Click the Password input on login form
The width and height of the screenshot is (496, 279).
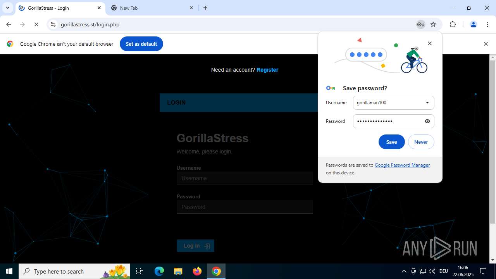[x=245, y=207]
